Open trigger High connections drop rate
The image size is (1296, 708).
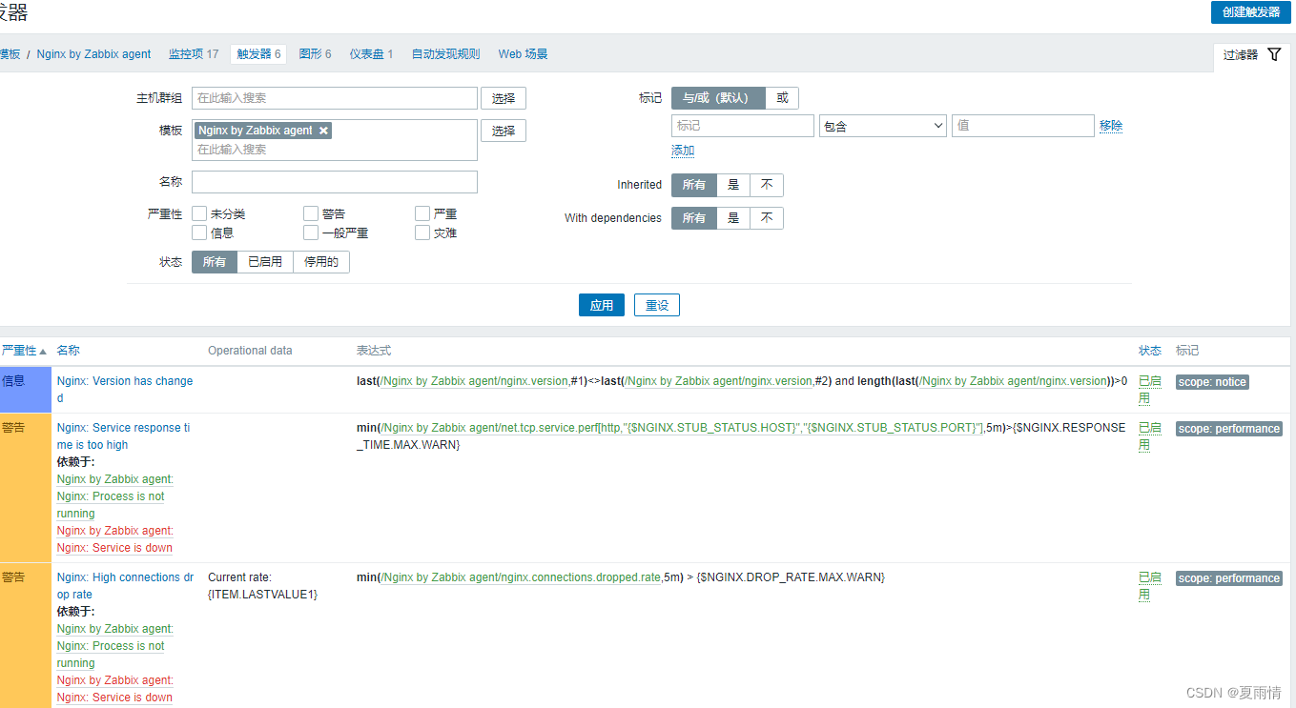(125, 586)
